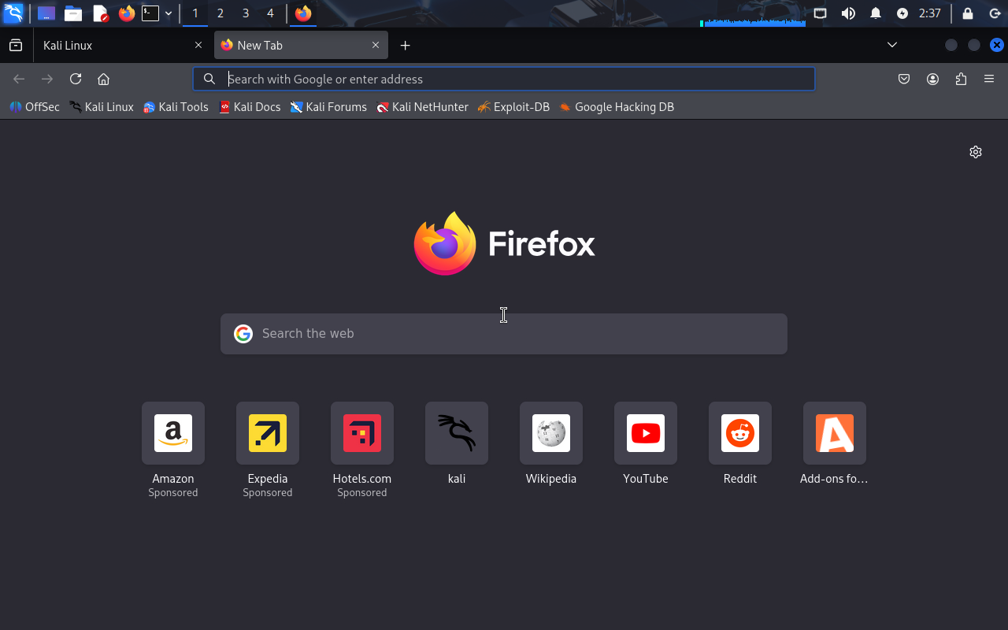Open the Exploit-DB bookmark
This screenshot has width=1008, height=630.
[513, 107]
